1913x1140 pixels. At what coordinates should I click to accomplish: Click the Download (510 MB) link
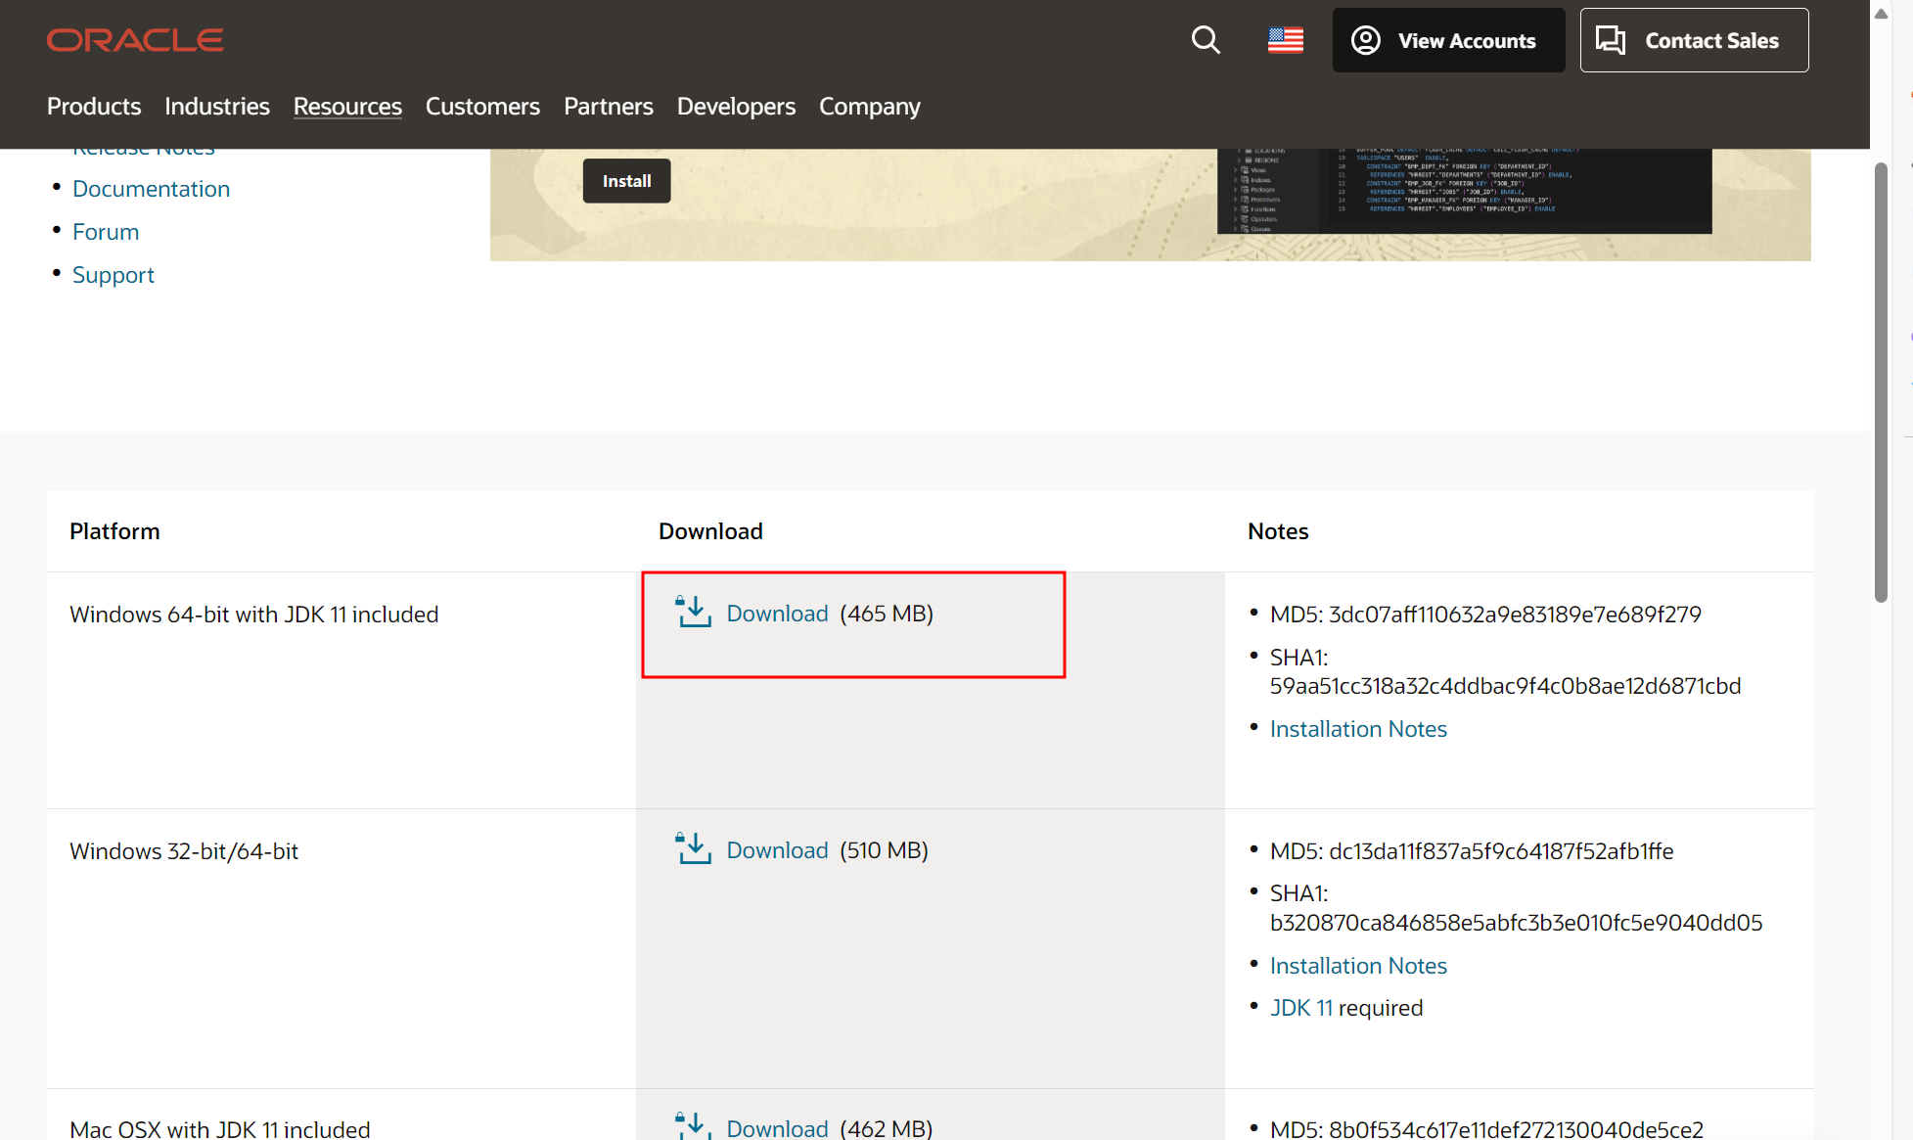(x=777, y=850)
